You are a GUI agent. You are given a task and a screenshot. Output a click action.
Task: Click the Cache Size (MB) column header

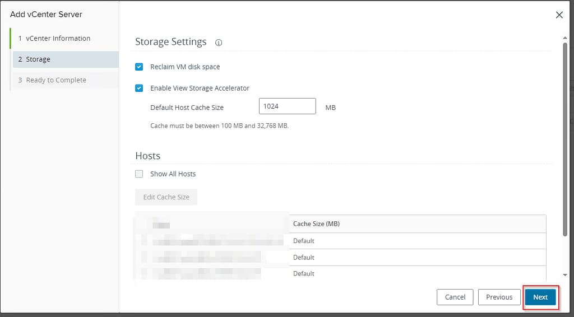click(316, 223)
